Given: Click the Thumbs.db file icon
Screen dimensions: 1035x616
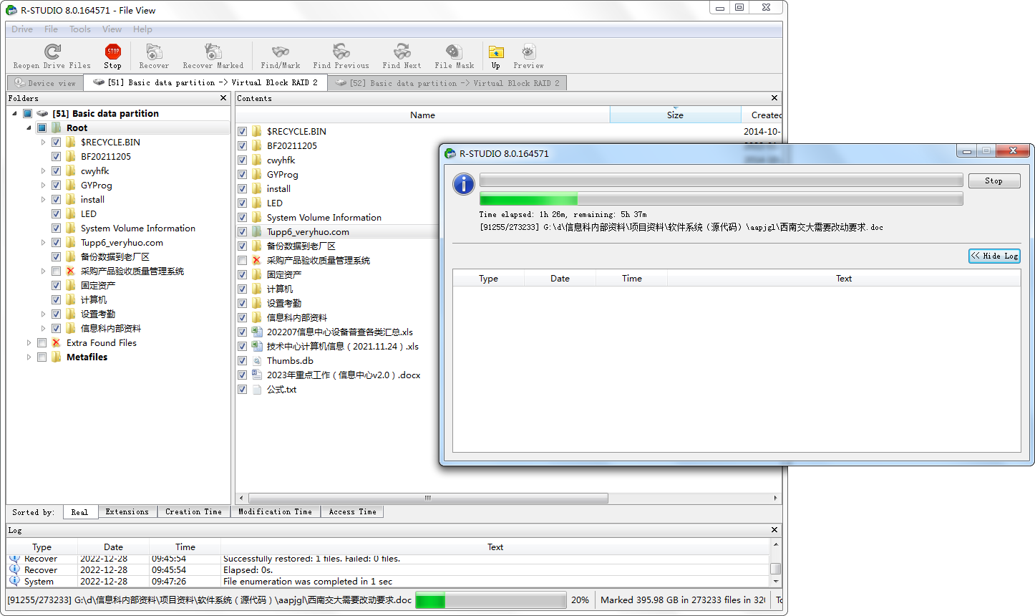Looking at the screenshot, I should pos(256,360).
